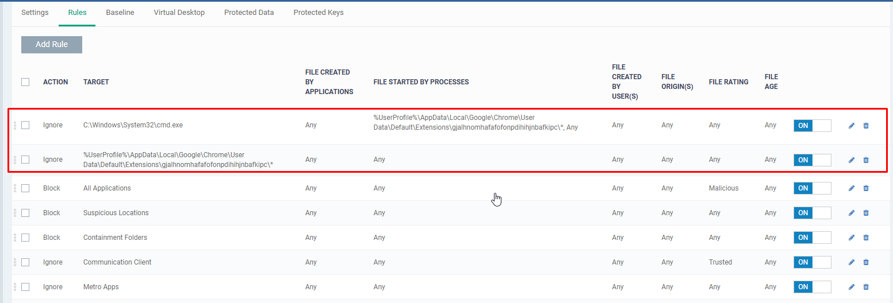Click the Chrome Extensions target path text
Screen dimensions: 893x303
coord(178,160)
